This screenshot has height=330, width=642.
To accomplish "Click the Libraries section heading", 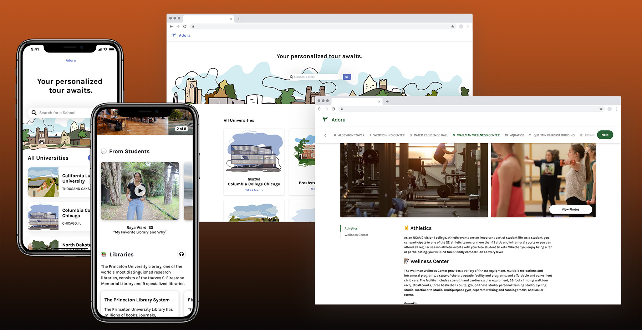I will click(x=121, y=255).
